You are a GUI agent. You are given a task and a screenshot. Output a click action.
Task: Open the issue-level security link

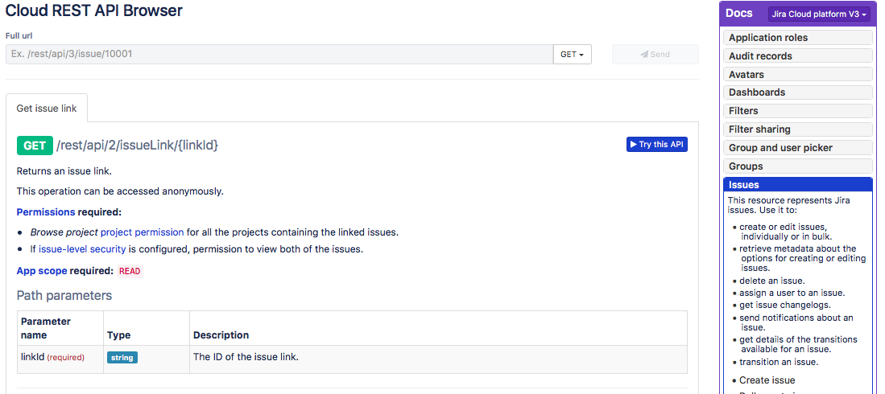click(82, 249)
